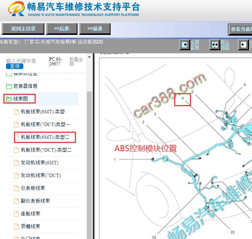Screen dimensions: 252x239
Task: Open the 全屏菜单 link
Action: point(195,45)
